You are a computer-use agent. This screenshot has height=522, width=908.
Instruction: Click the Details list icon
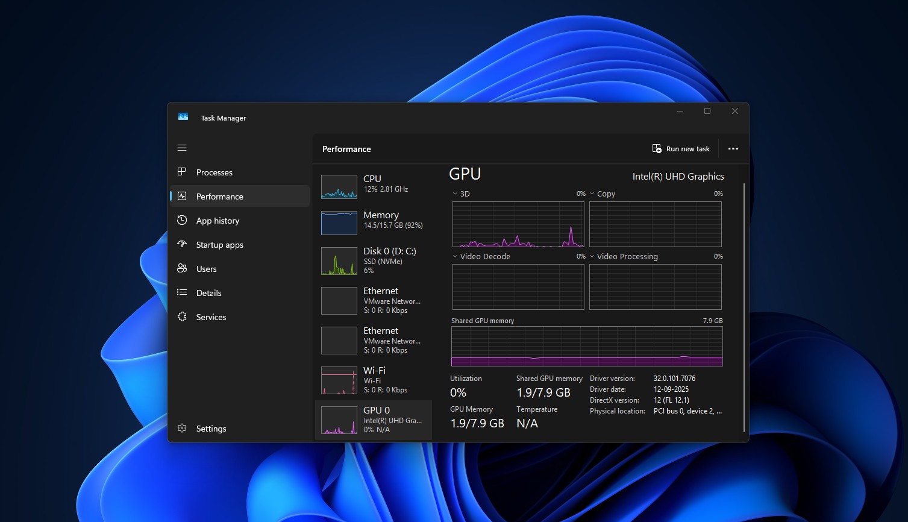pos(182,292)
